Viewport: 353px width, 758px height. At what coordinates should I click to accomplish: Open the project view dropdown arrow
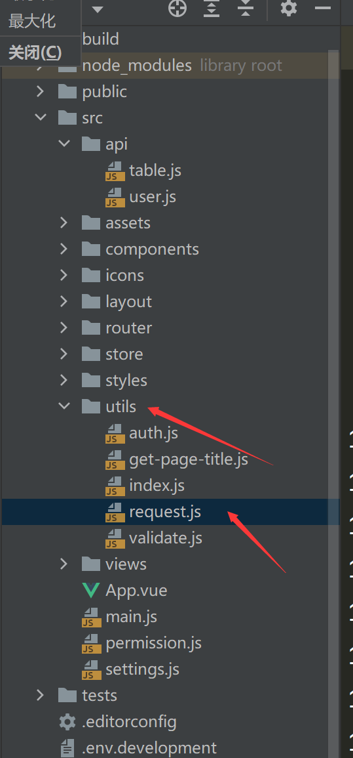(x=98, y=9)
